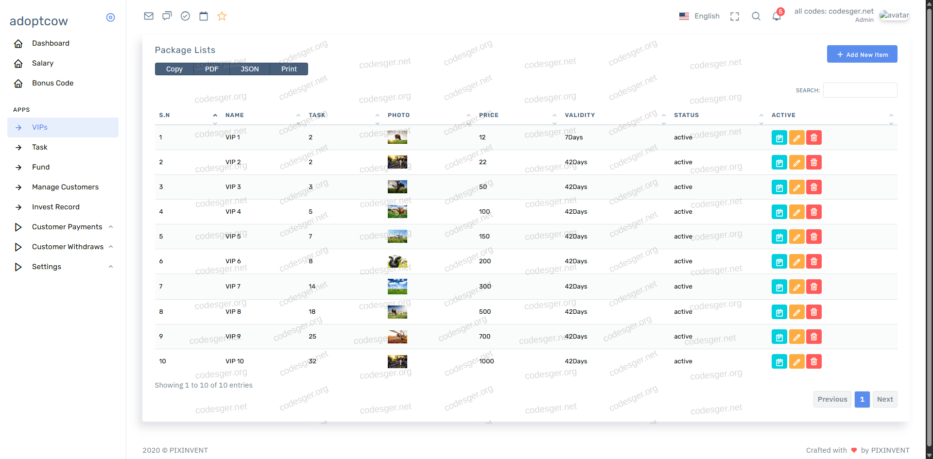
Task: Open notifications bell with badge
Action: click(777, 16)
